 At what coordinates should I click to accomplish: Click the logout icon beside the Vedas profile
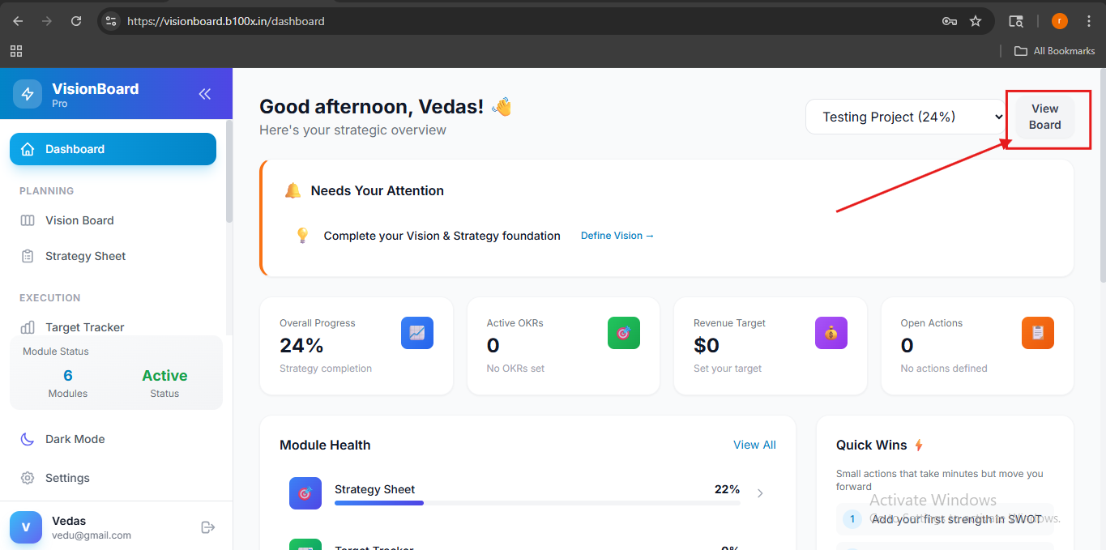(x=208, y=527)
